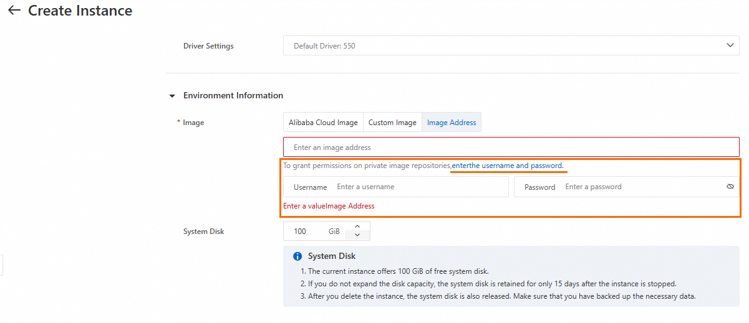Viewport: 749px width, 323px height.
Task: Toggle password visibility eye icon
Action: click(730, 187)
